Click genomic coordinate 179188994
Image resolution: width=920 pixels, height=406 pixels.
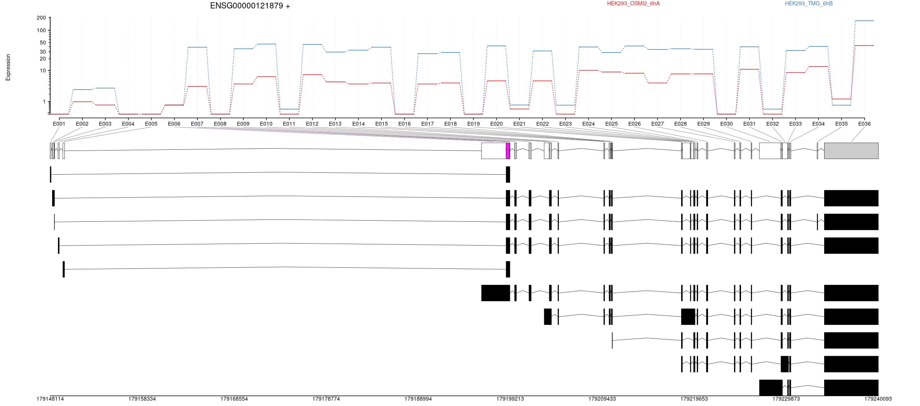[418, 399]
